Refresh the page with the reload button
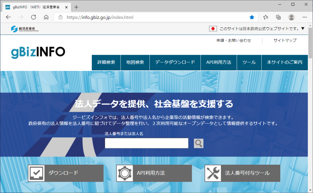 coord(34,17)
